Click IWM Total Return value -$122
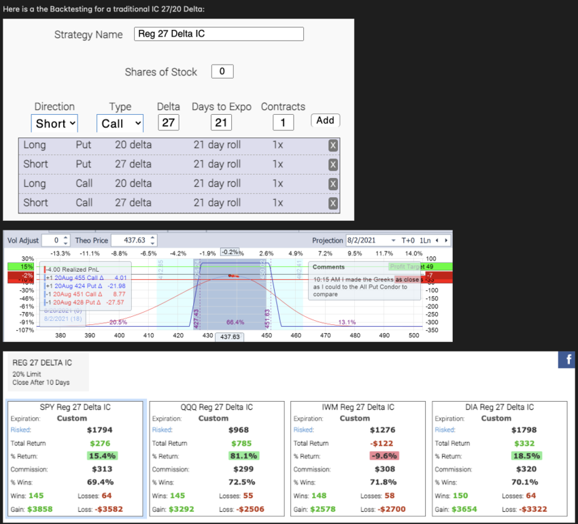Viewport: 578px width, 524px height. pos(381,443)
